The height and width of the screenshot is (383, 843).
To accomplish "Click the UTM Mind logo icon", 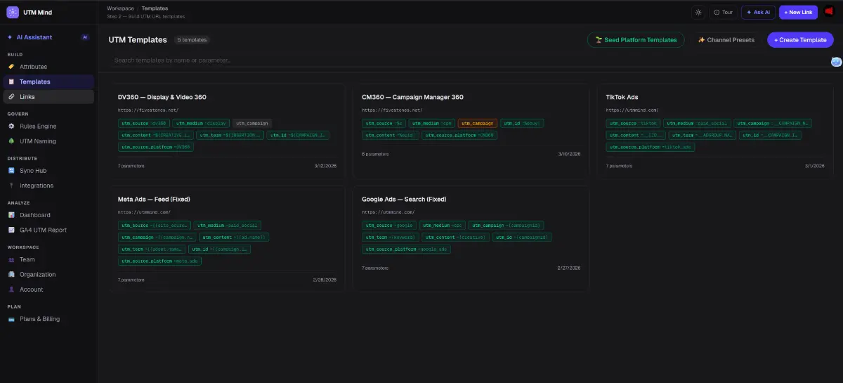I will point(12,12).
